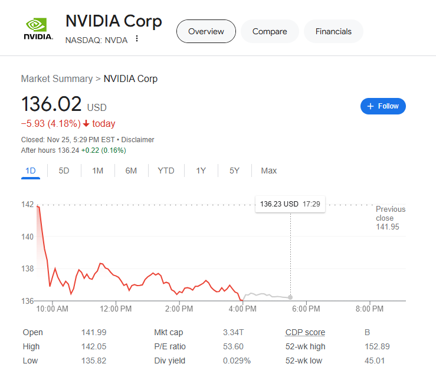
Task: Show the YTD chart range
Action: [x=166, y=171]
